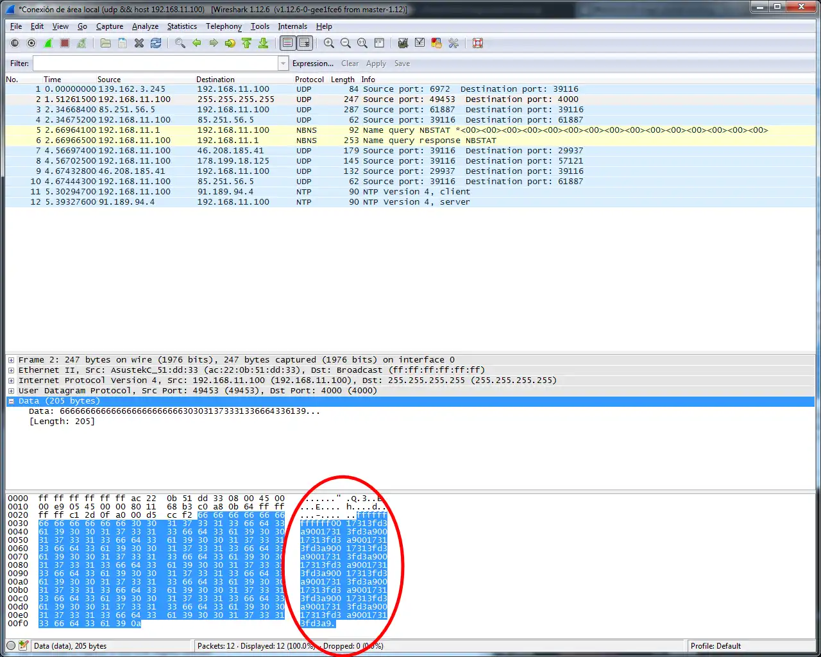Click the Profile: Default status bar entry
821x657 pixels.
click(x=716, y=646)
